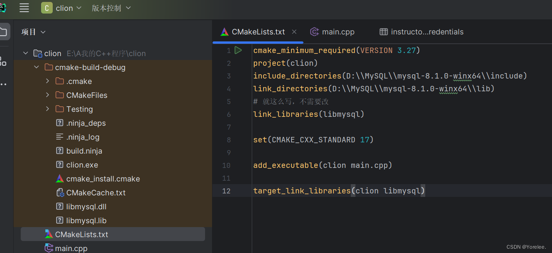Image resolution: width=552 pixels, height=253 pixels.
Task: Expand the Testing folder
Action: pyautogui.click(x=47, y=109)
